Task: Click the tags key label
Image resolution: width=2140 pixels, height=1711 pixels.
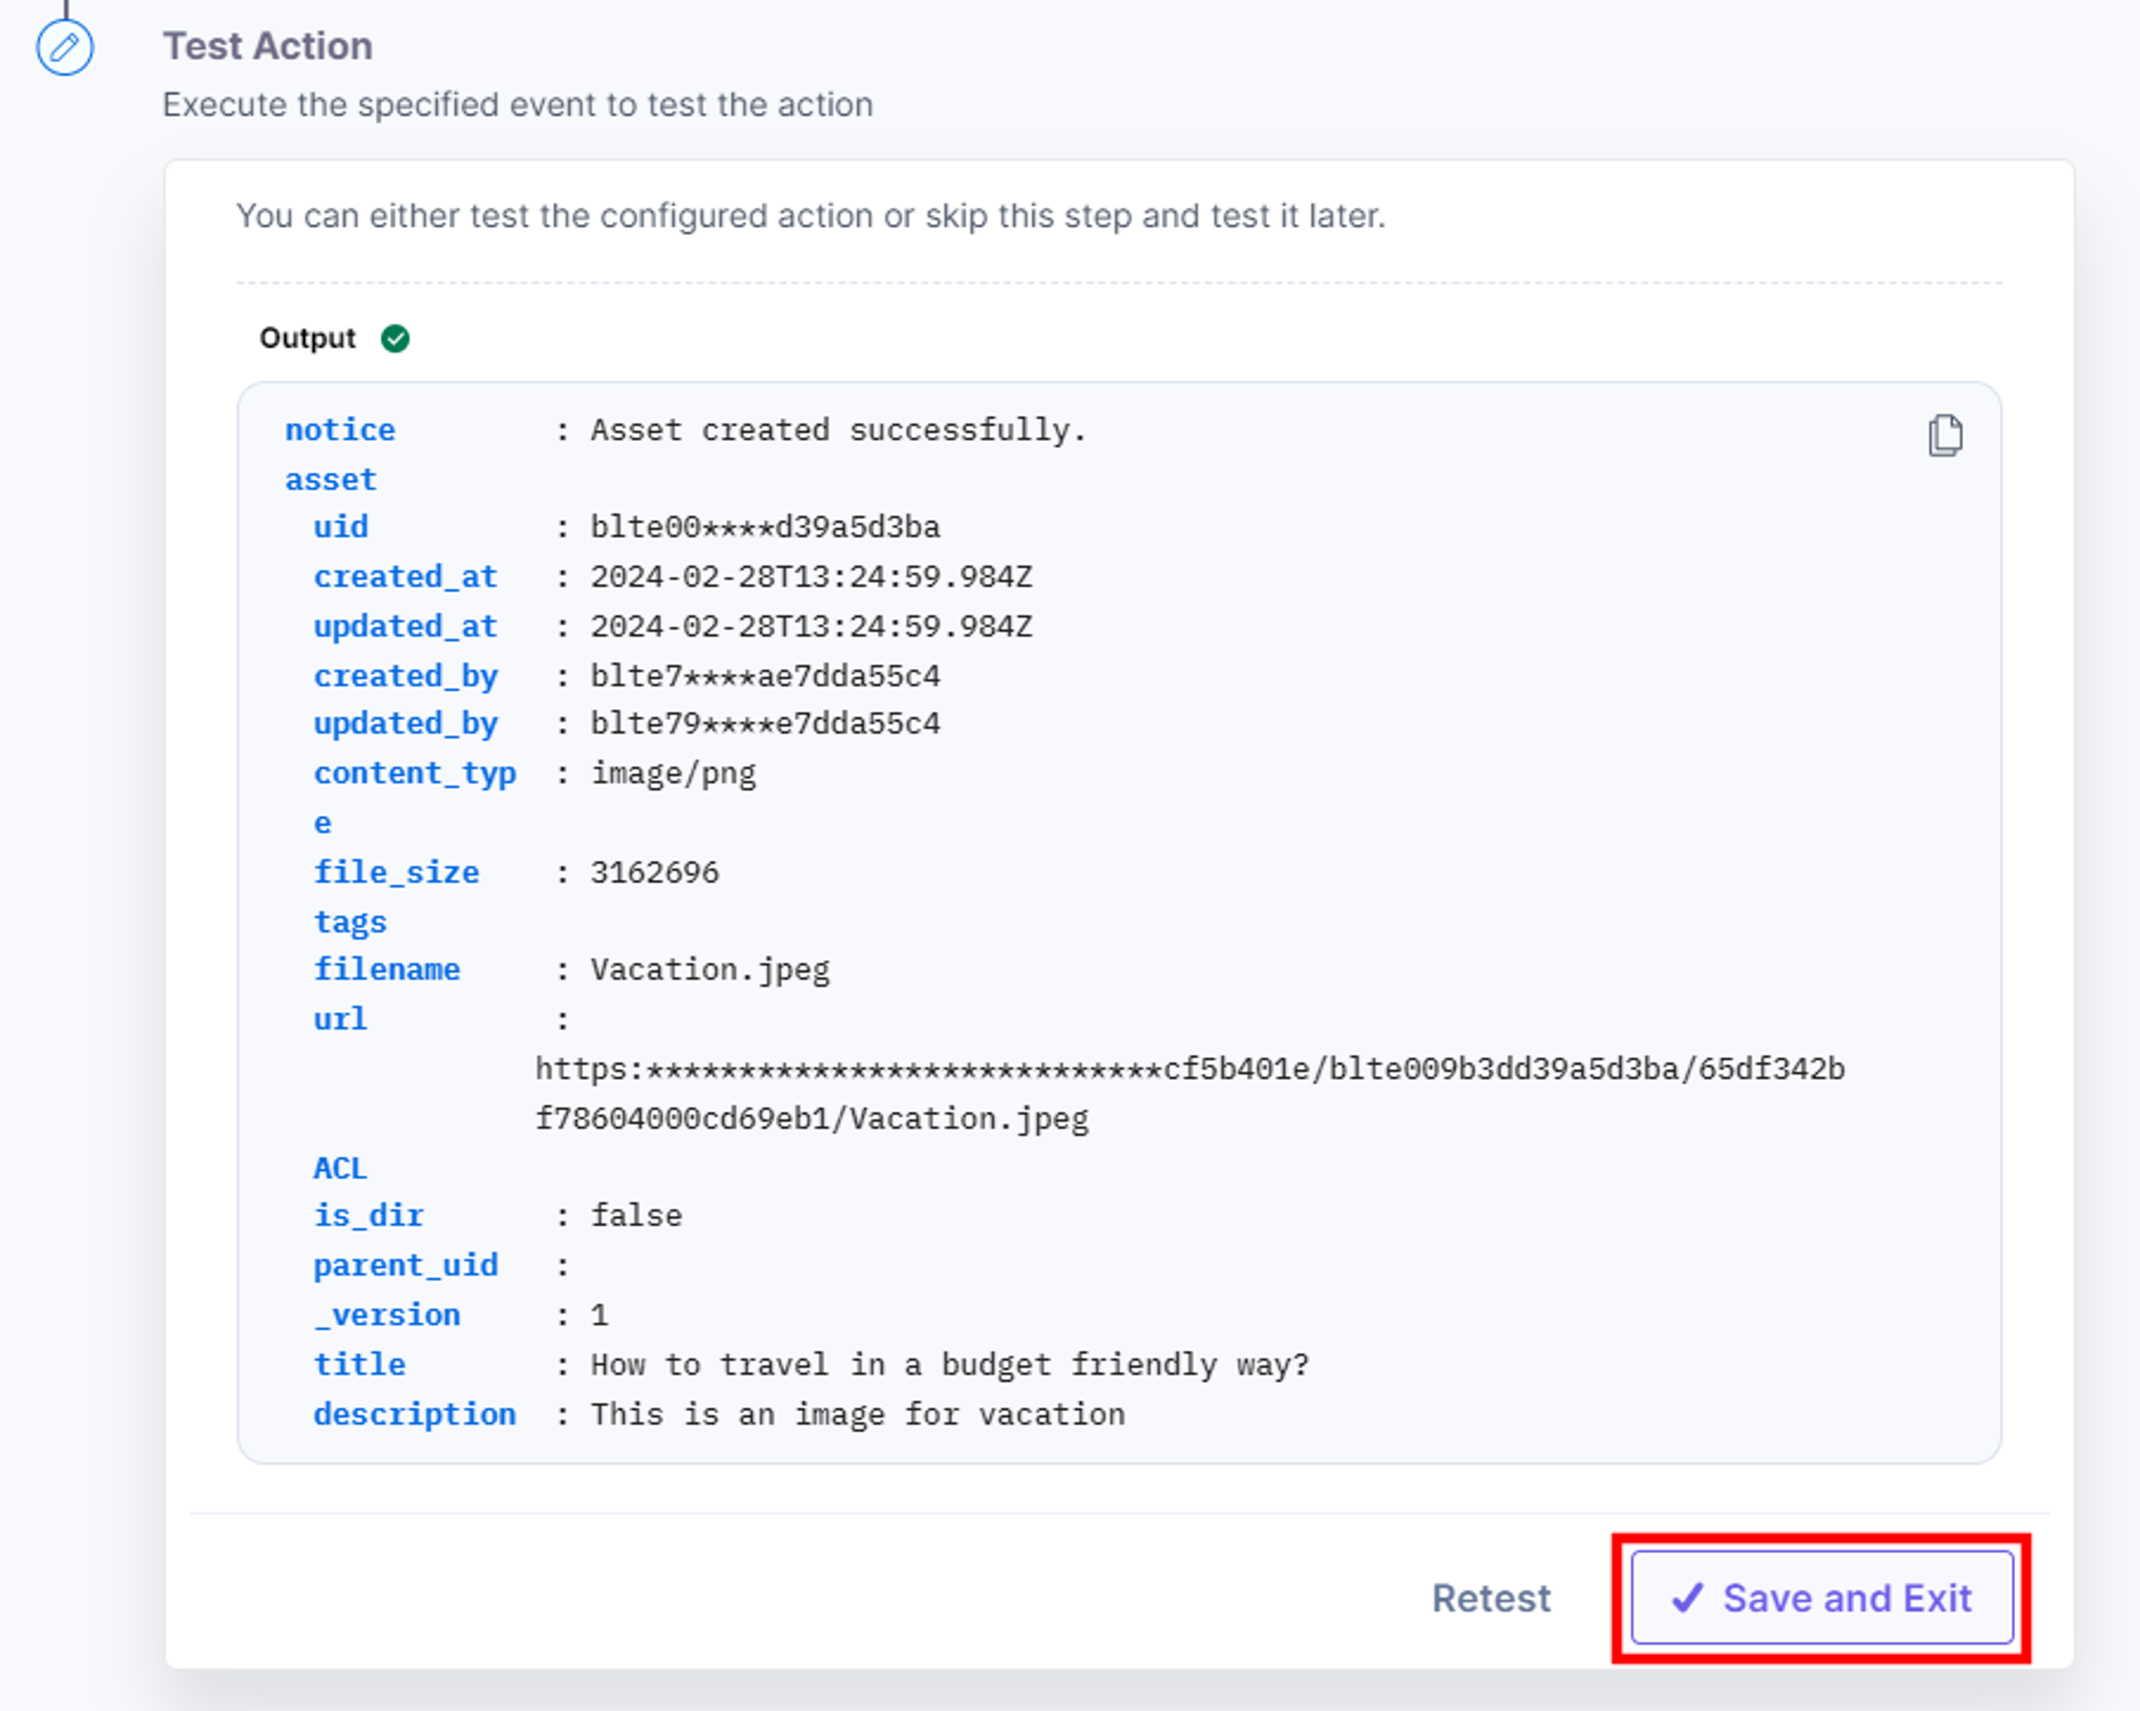Action: tap(349, 922)
